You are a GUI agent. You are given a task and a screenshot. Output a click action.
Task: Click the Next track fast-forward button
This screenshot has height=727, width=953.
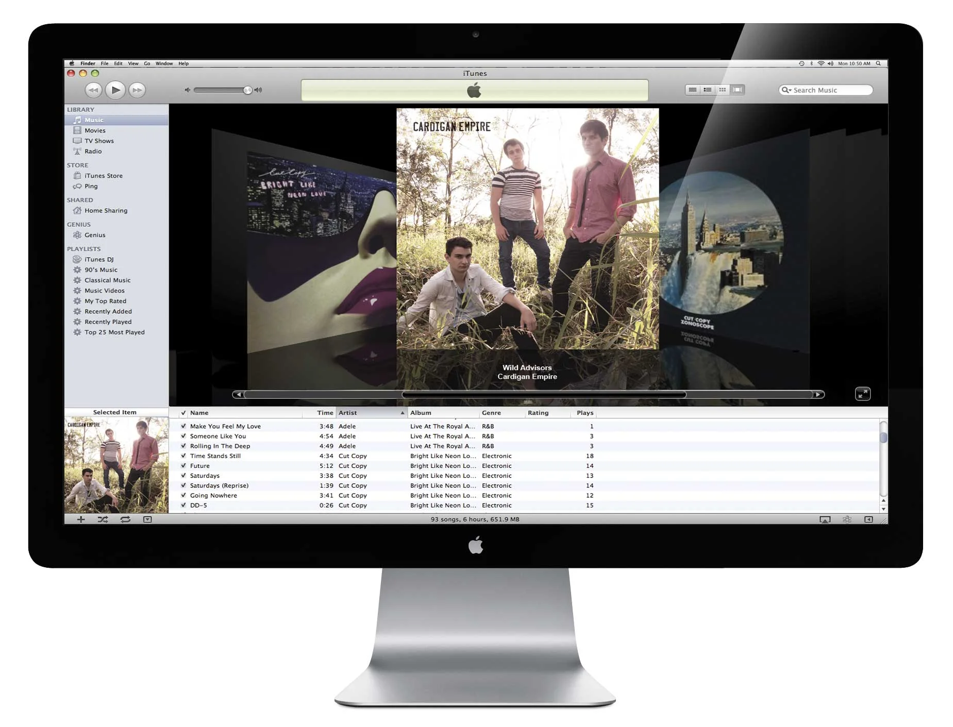tap(137, 90)
